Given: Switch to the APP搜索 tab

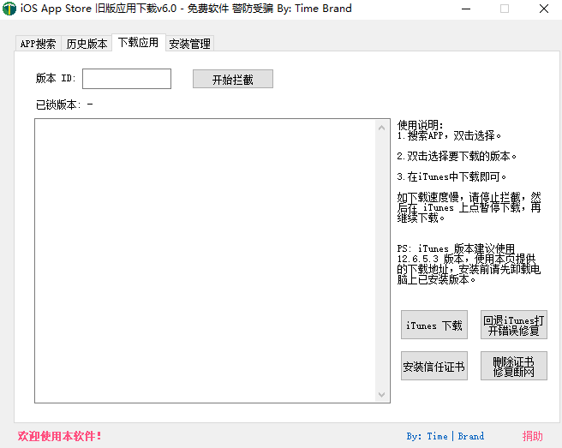Looking at the screenshot, I should (x=38, y=44).
